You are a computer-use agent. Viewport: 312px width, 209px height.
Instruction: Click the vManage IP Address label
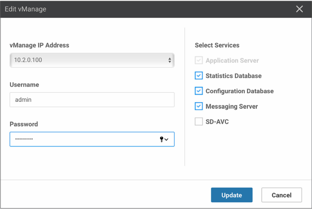(x=39, y=45)
